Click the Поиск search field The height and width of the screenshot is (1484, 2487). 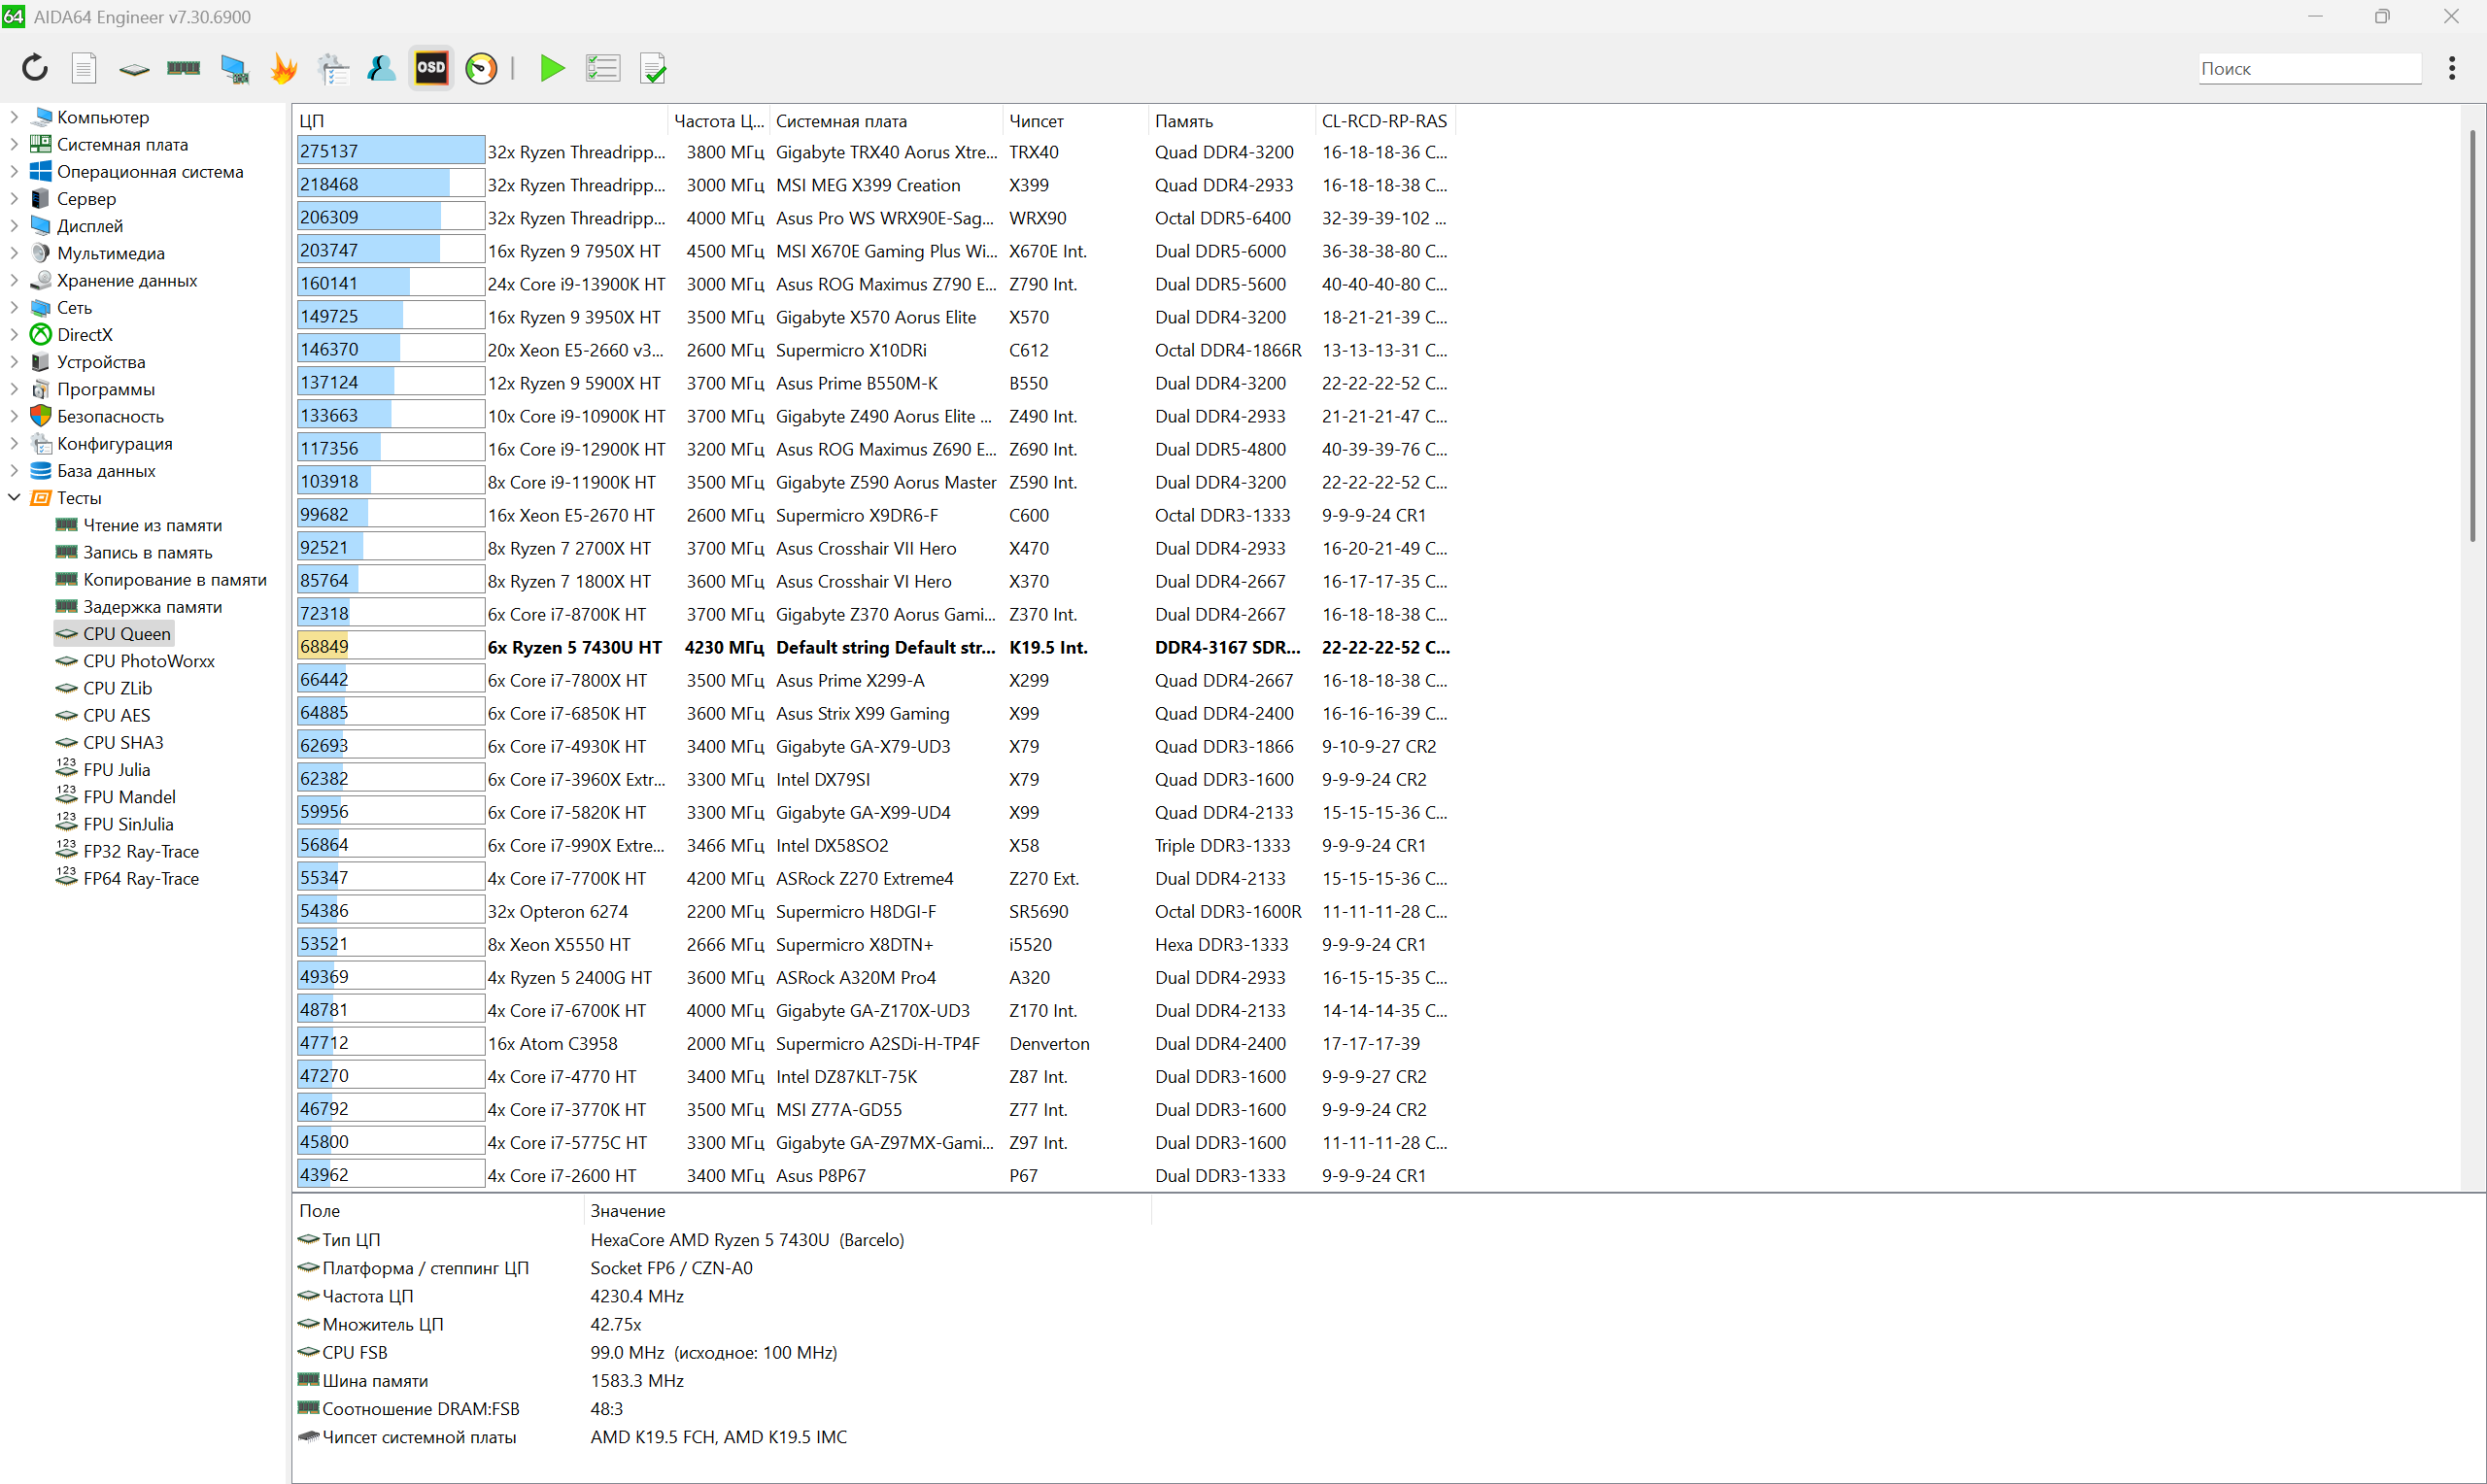(x=2309, y=68)
